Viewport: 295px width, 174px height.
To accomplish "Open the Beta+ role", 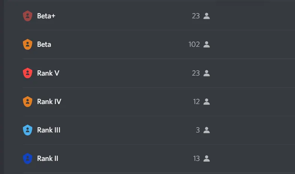I will pos(46,16).
